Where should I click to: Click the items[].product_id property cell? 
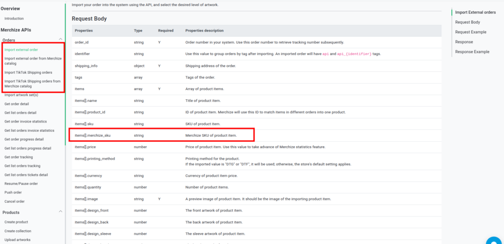(x=91, y=112)
